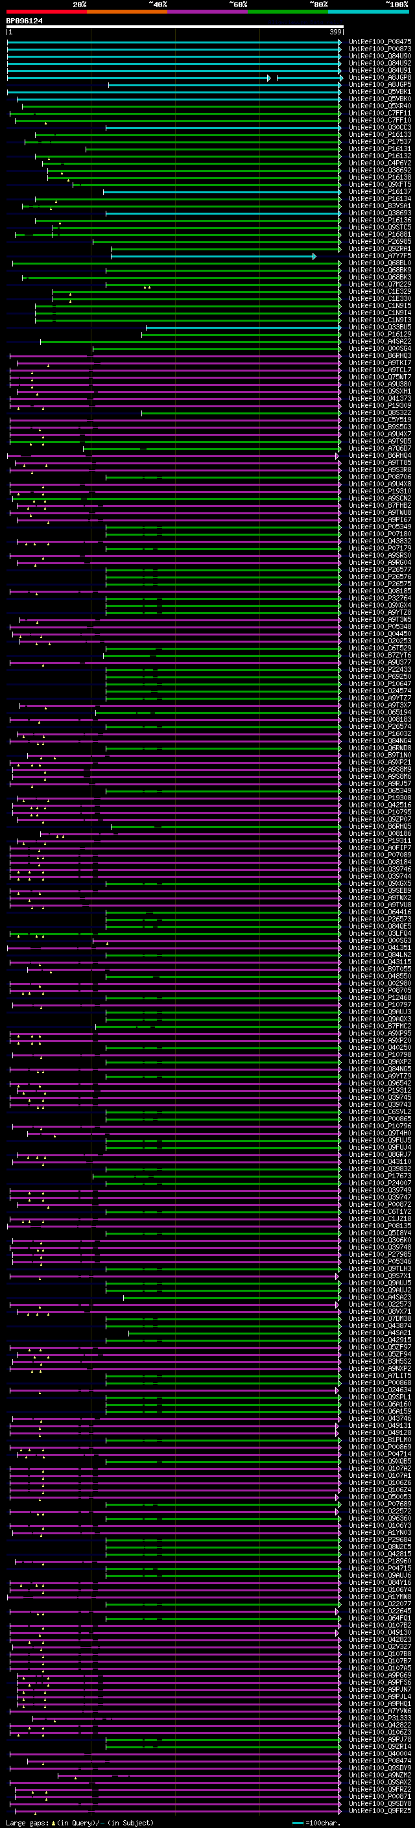The image size is (415, 1828).
Task: Select hit label UniRef100_P16881
Action: click(x=379, y=235)
